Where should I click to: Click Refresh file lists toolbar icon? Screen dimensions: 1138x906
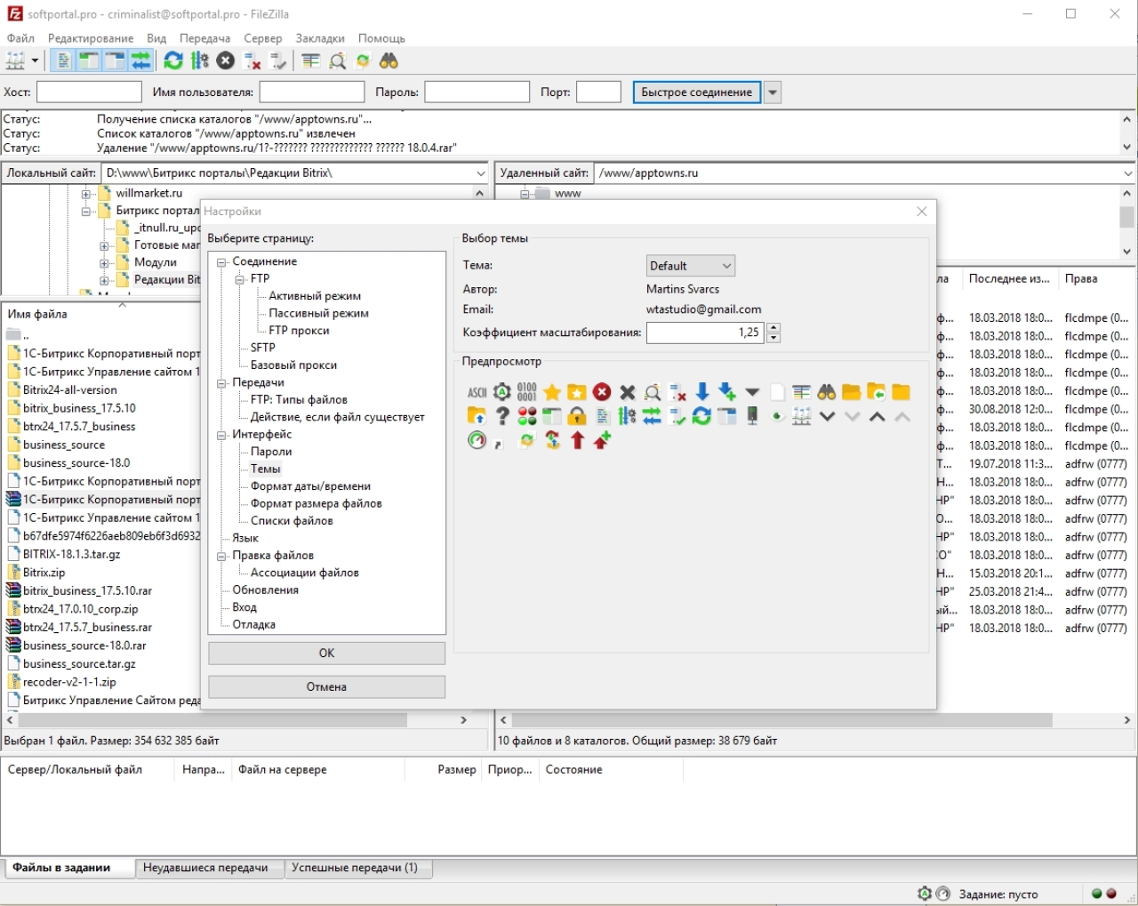tap(173, 60)
